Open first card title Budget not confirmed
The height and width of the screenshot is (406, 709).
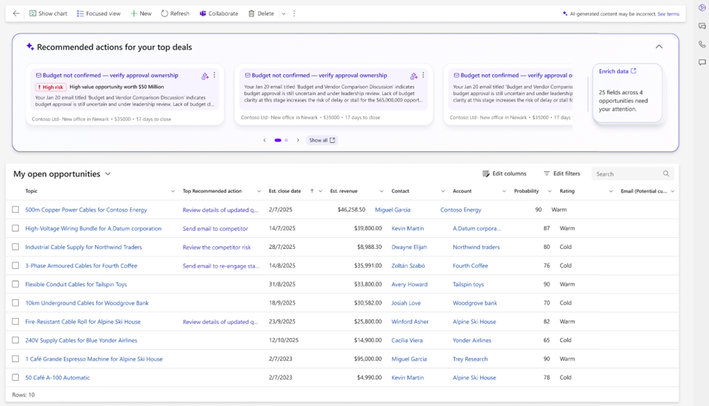pyautogui.click(x=110, y=75)
